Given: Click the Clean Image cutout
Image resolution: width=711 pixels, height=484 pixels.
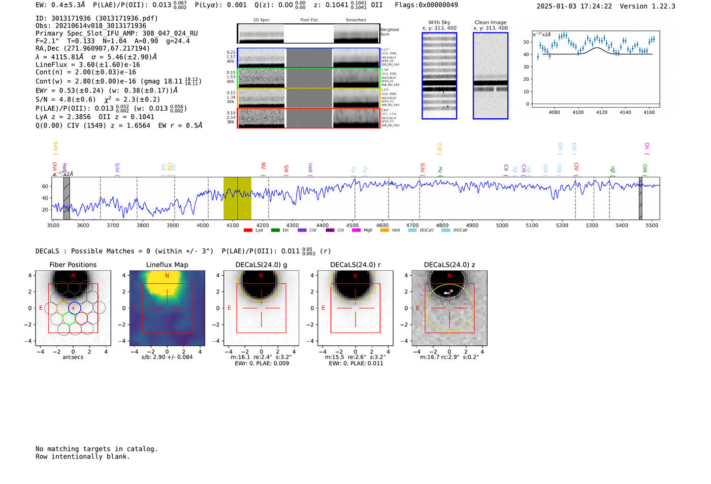Looking at the screenshot, I should click(491, 76).
